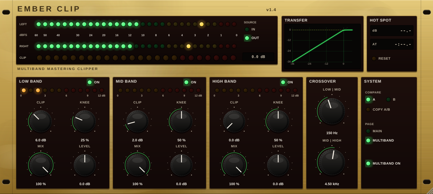Image resolution: width=433 pixels, height=194 pixels.
Task: Click the Low Band first lit reduction LED
Action: tap(24, 90)
